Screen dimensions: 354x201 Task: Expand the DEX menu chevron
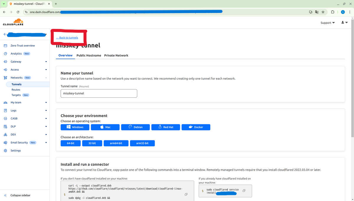tap(46, 134)
